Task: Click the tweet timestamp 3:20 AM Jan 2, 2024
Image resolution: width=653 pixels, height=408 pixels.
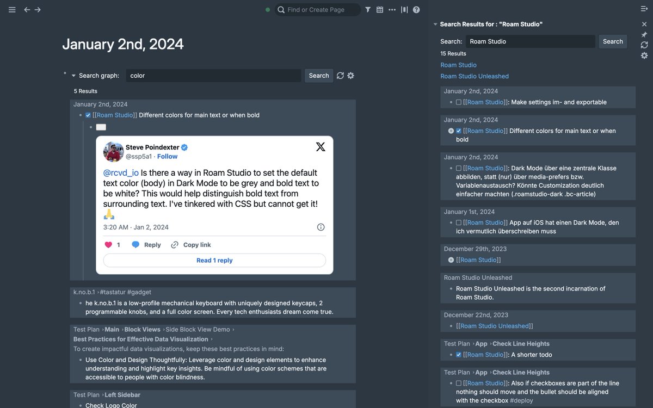Action: 136,227
